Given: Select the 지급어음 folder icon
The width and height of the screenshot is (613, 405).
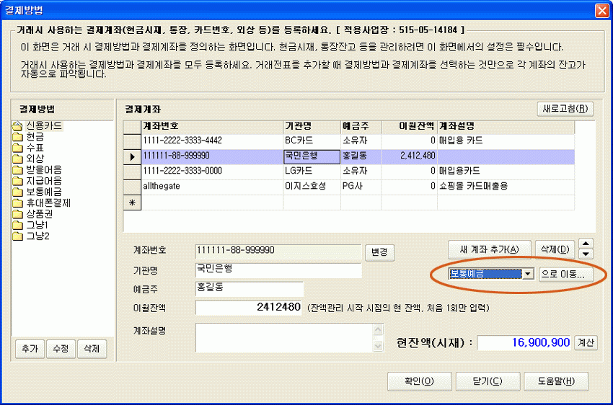Looking at the screenshot, I should 17,181.
